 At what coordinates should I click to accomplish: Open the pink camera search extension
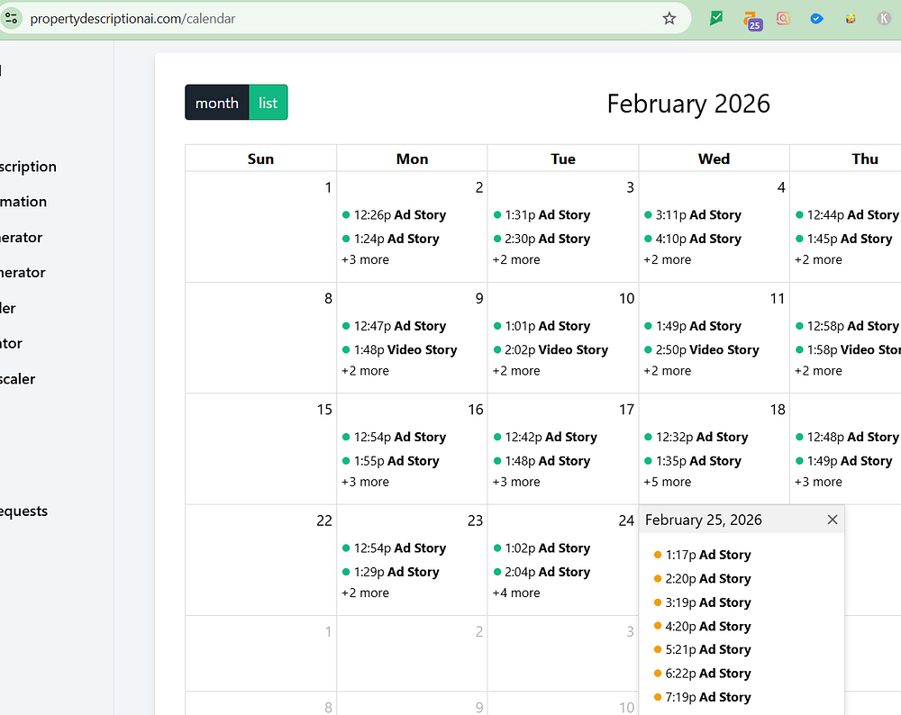pyautogui.click(x=783, y=18)
